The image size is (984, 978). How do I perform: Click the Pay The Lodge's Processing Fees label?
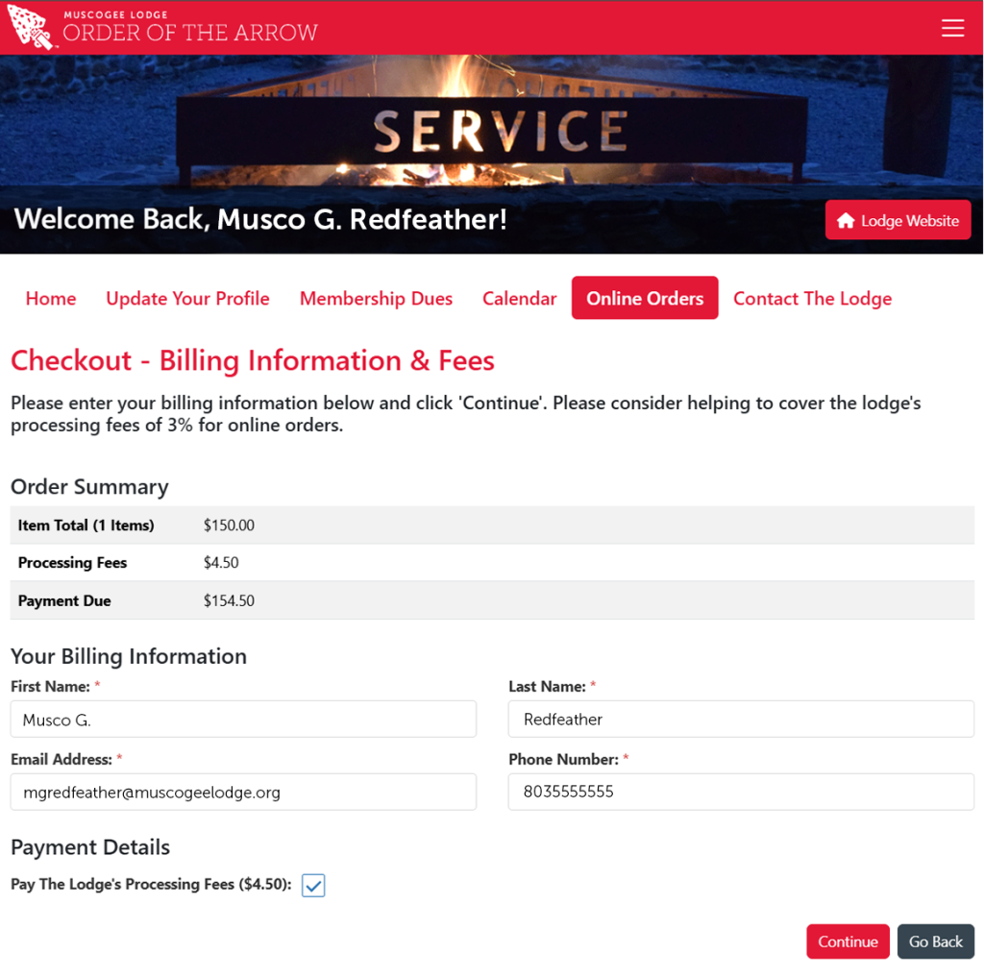click(151, 885)
